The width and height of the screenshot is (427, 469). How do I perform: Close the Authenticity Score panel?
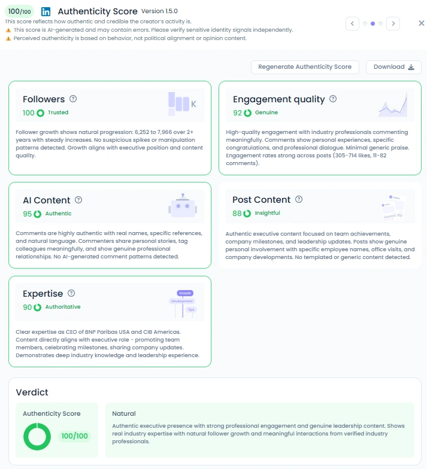coord(421,23)
